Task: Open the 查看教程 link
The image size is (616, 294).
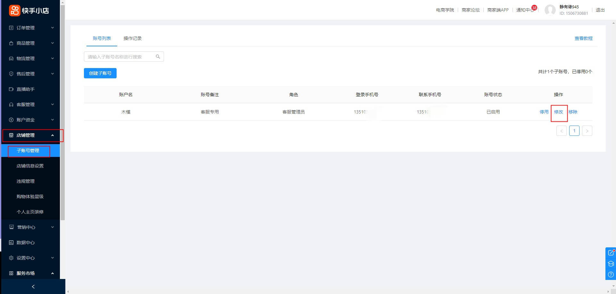Action: [583, 38]
